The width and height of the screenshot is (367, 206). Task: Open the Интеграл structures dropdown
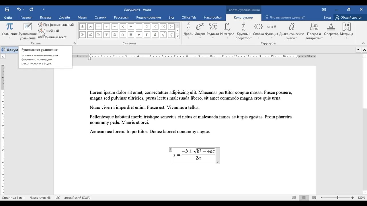point(227,31)
